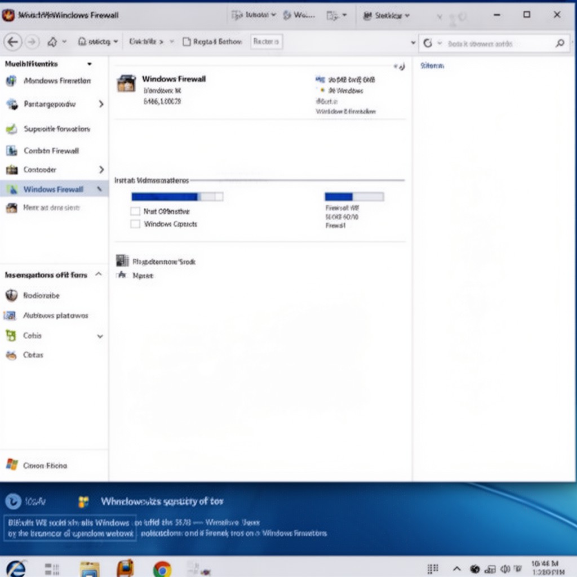Select the Racter s box in the toolbar

coord(267,42)
